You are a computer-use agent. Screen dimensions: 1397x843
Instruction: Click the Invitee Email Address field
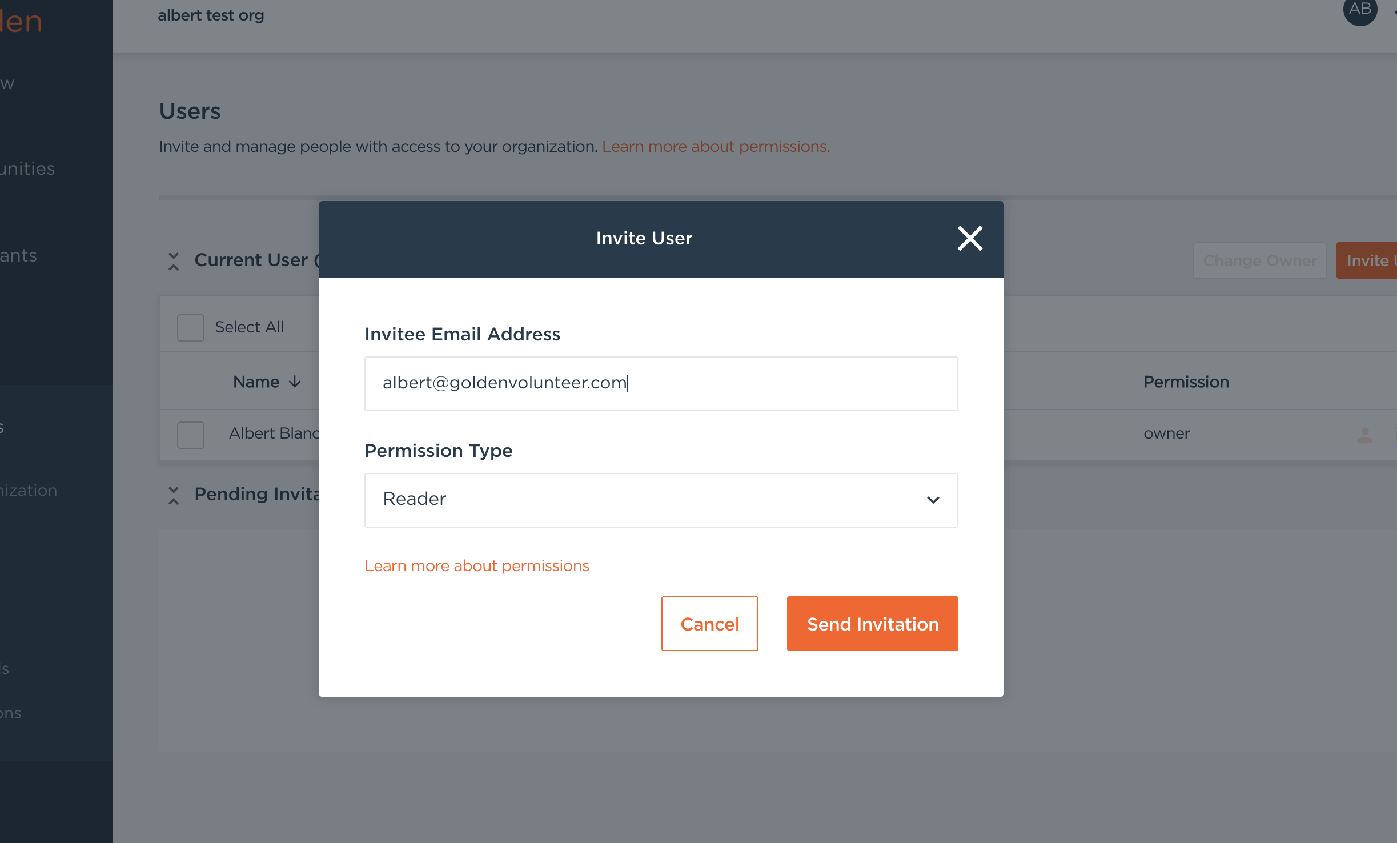point(661,383)
